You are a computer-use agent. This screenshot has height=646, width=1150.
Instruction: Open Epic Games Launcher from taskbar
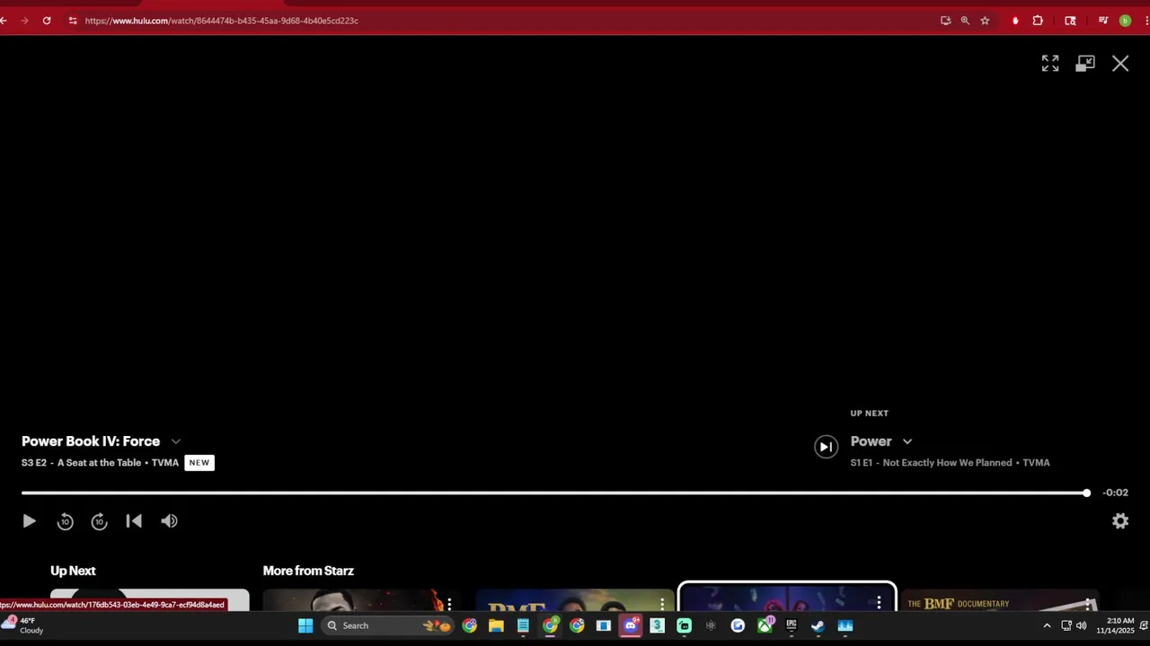coord(792,625)
